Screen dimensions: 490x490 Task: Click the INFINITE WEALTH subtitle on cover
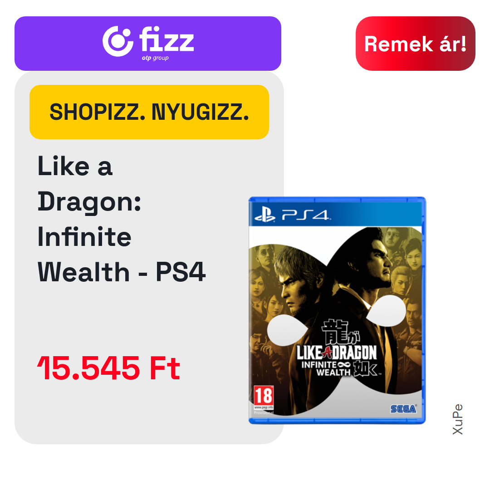(x=326, y=368)
